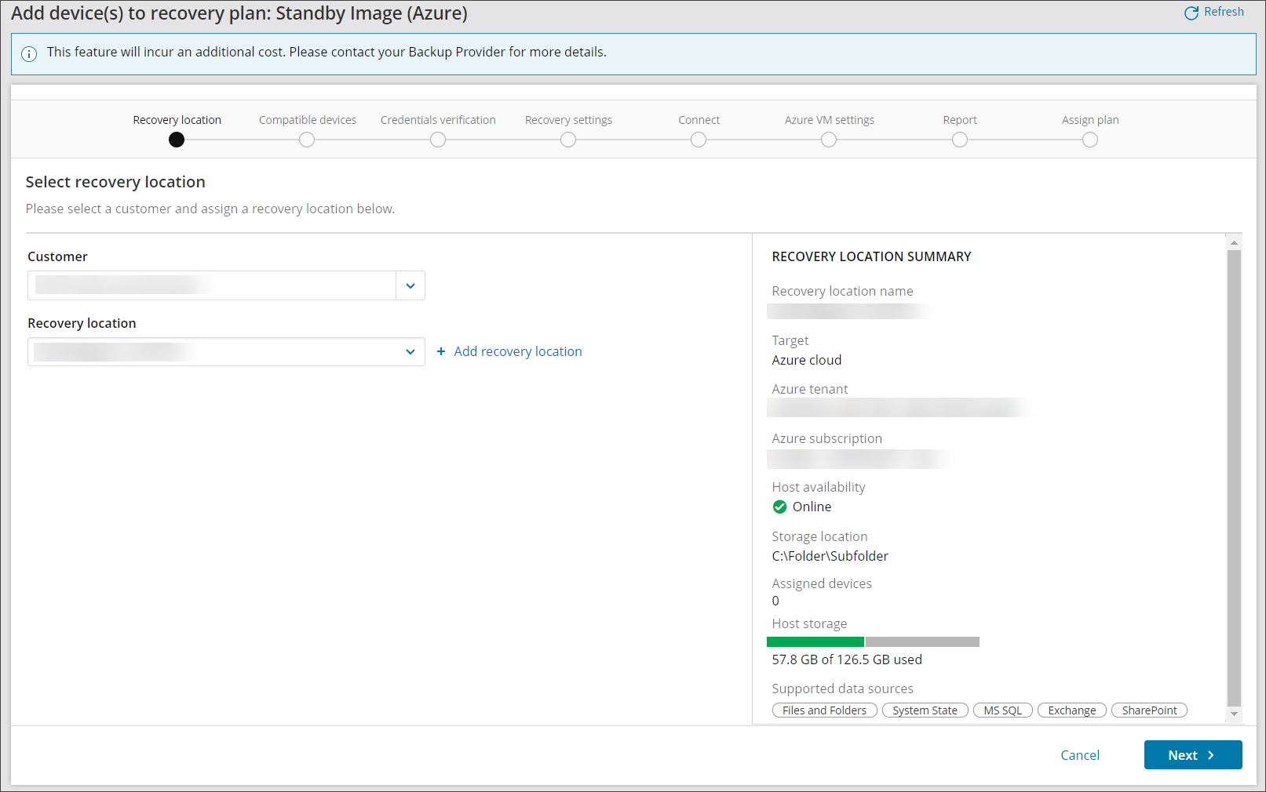The image size is (1266, 792).
Task: Click the Files and Folders tag
Action: point(824,710)
